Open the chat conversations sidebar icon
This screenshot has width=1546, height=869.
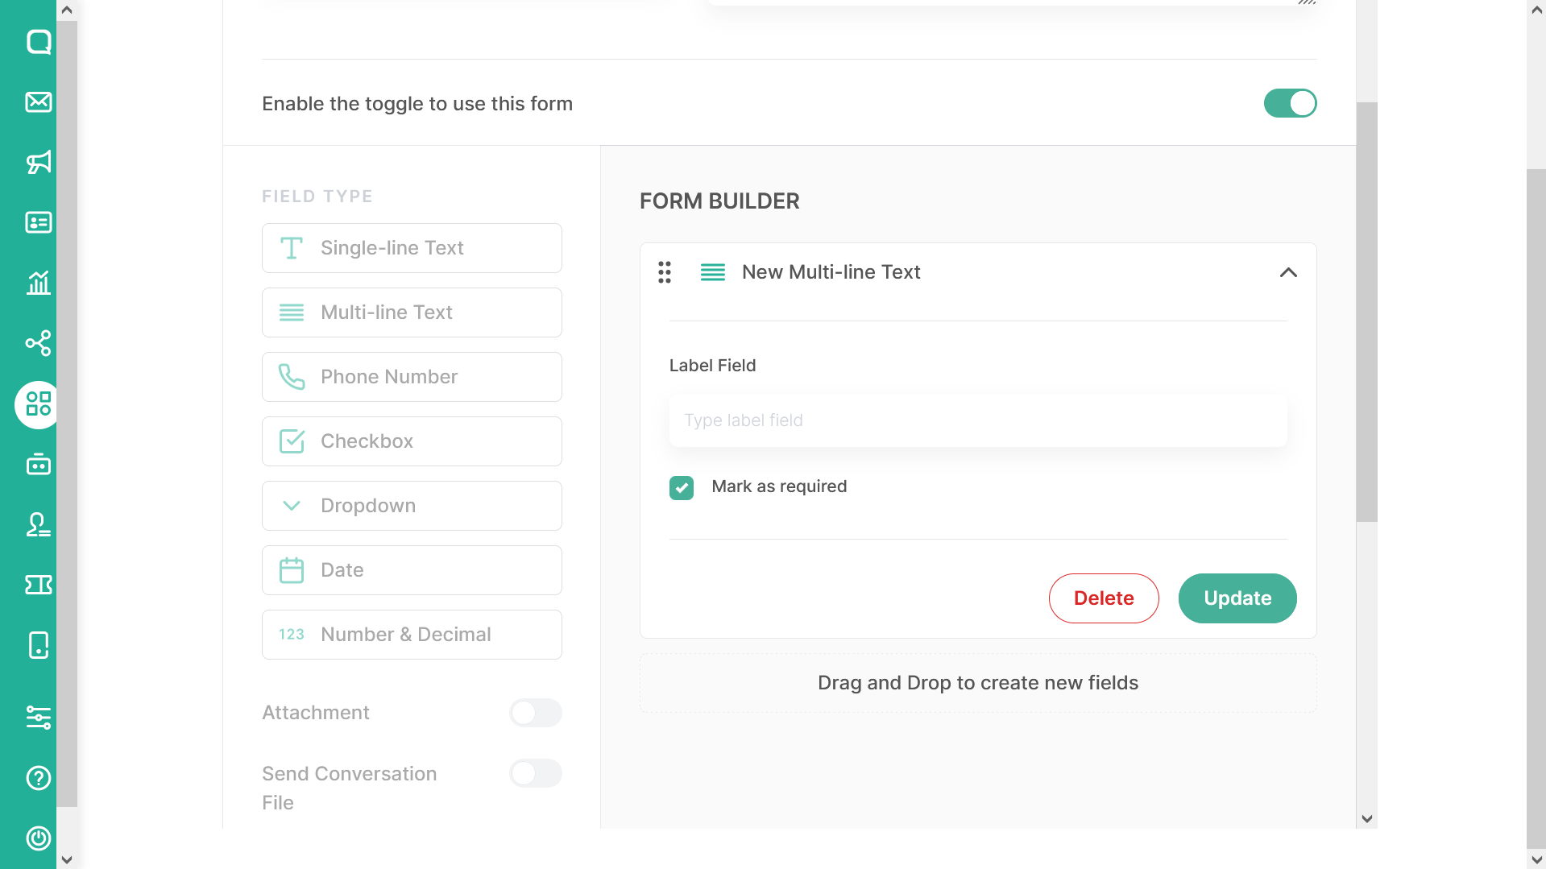coord(38,42)
